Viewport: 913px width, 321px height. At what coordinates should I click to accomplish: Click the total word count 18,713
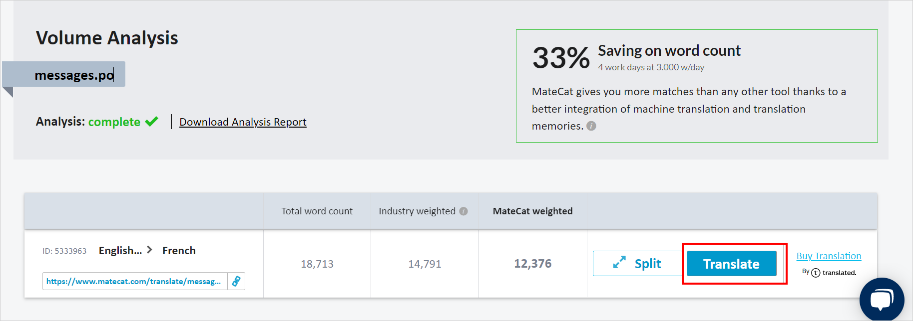317,264
